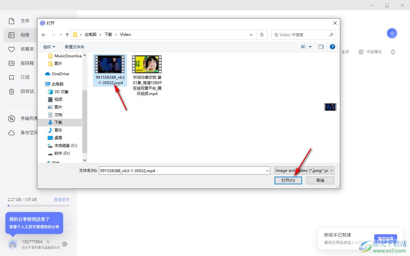Open 桌面 folder in tree
The image size is (410, 256).
(55, 138)
